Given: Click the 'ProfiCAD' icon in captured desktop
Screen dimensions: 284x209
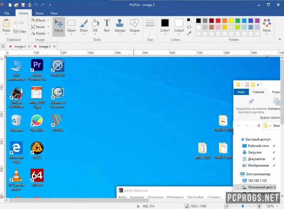Looking at the screenshot, I should click(x=58, y=68).
